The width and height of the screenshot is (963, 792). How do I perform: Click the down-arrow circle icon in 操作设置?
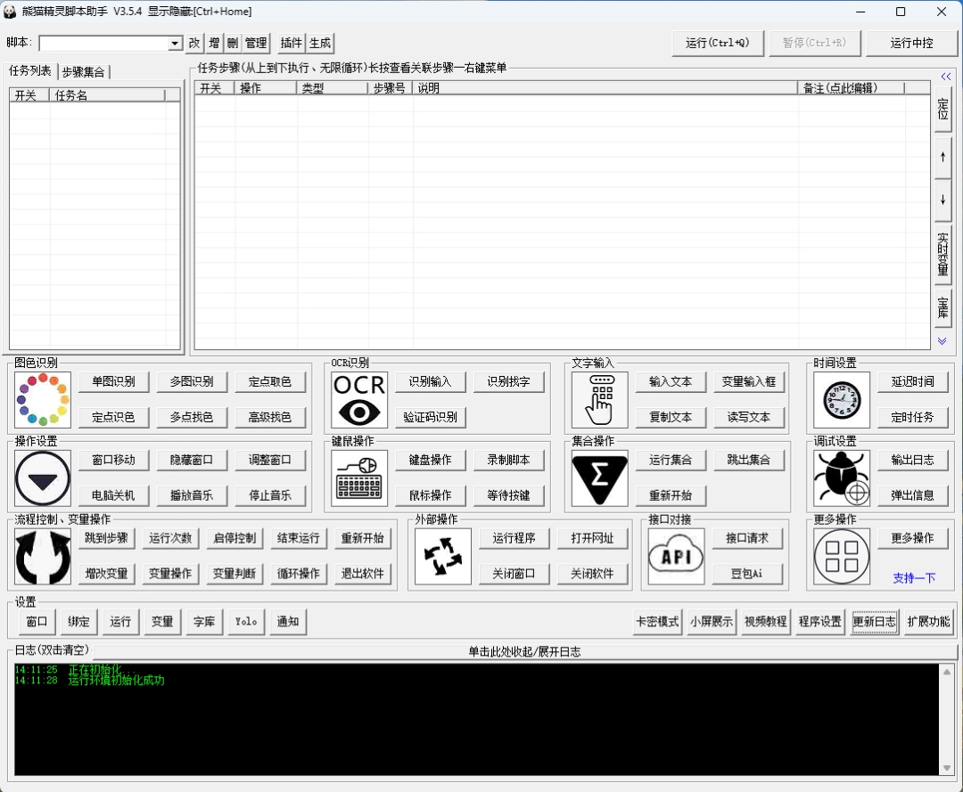[x=42, y=478]
